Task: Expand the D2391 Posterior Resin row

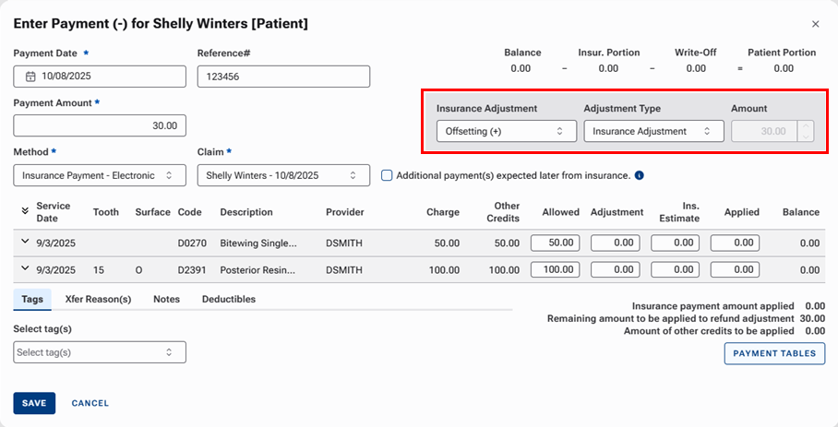Action: (25, 269)
